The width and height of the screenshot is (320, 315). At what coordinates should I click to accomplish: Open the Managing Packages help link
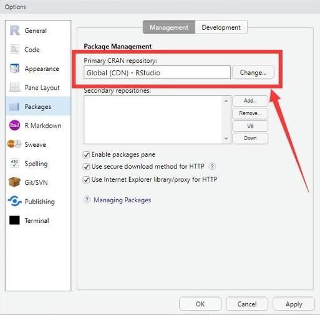click(122, 200)
